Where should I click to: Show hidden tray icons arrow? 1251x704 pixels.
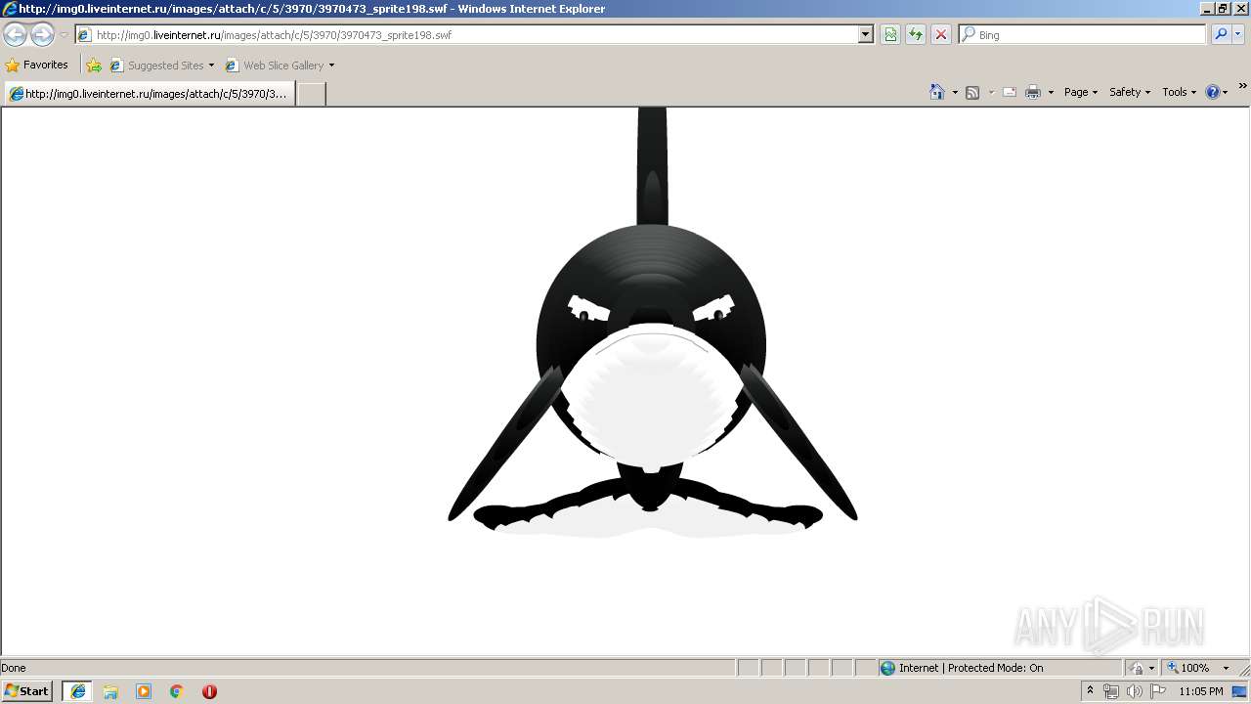1091,691
